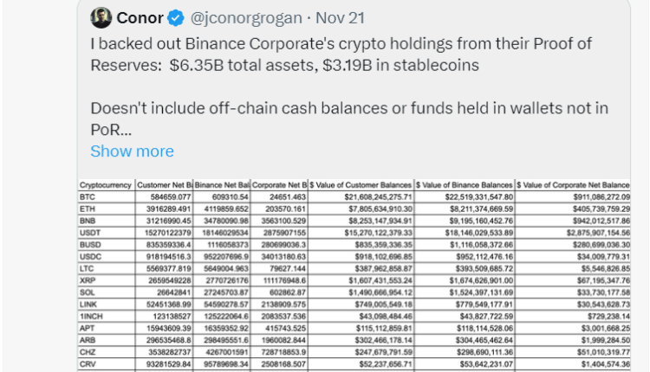Select the USDT row label

88,233
